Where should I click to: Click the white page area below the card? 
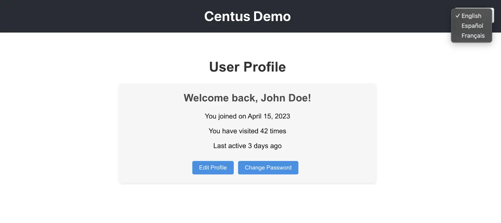coord(247,203)
